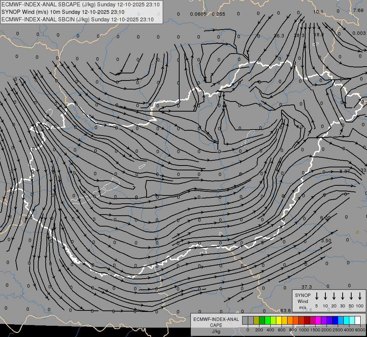The image size is (367, 337).
Task: Click the 4000 tick on CAPE scale
Action: [x=349, y=330]
